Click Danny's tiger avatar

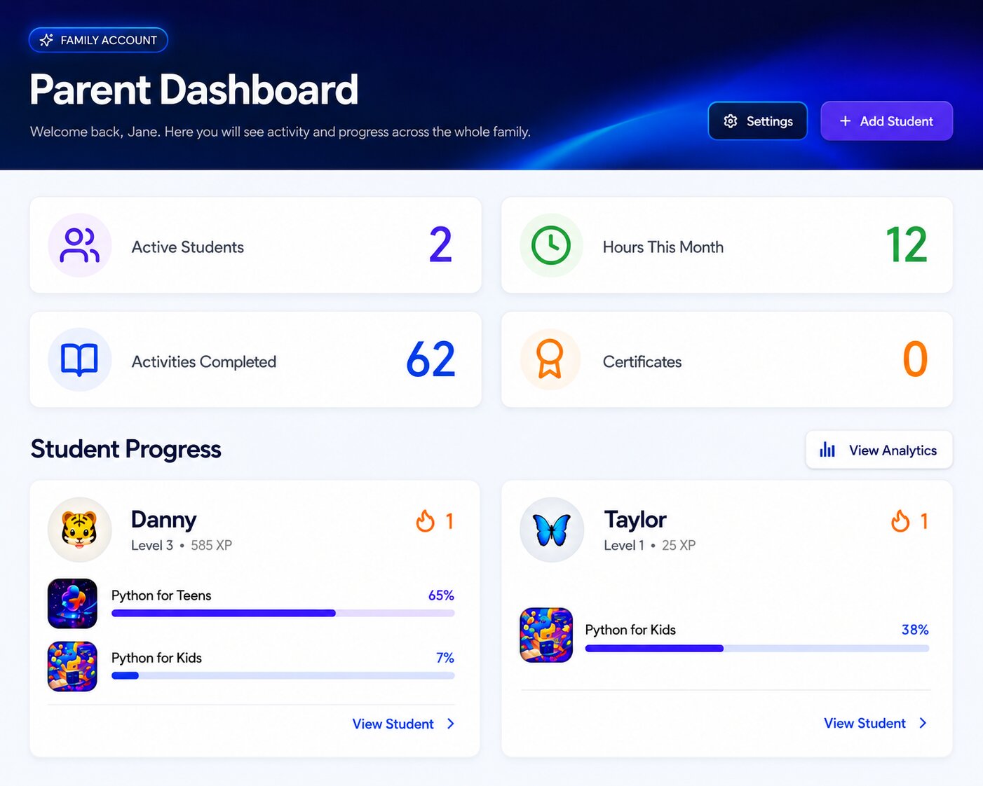(79, 530)
